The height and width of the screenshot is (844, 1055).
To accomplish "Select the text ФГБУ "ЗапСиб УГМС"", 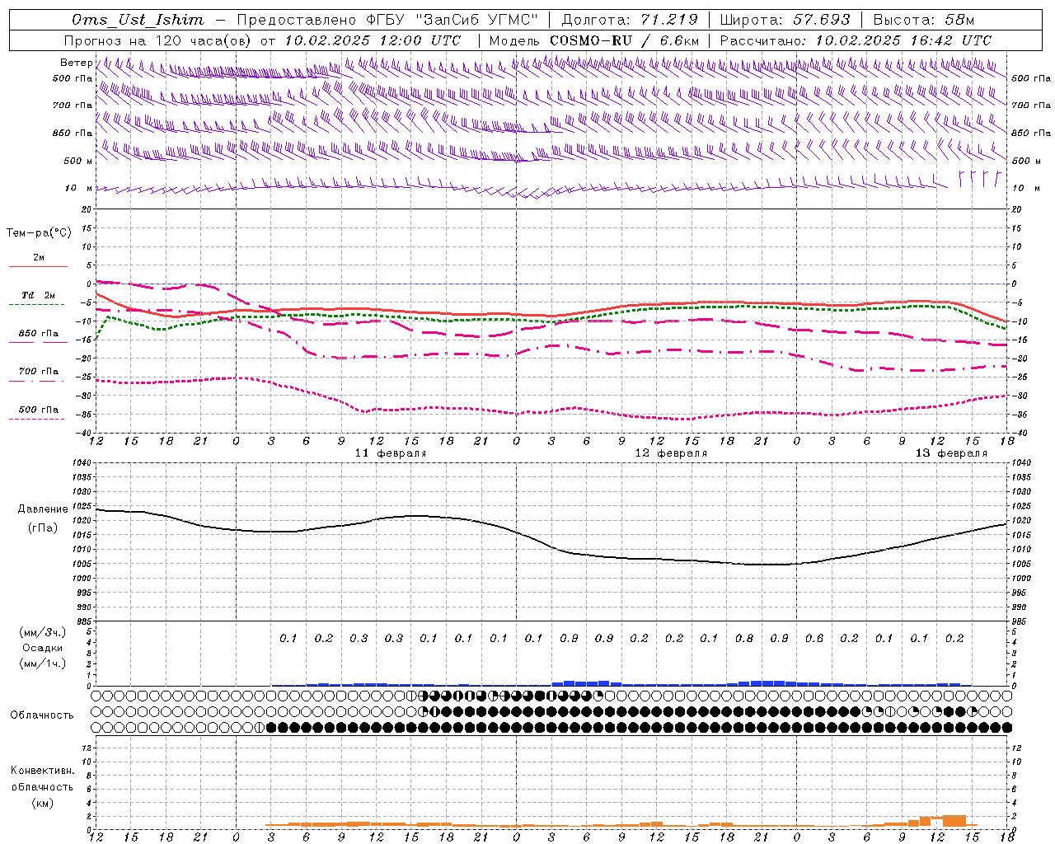I will click(452, 20).
